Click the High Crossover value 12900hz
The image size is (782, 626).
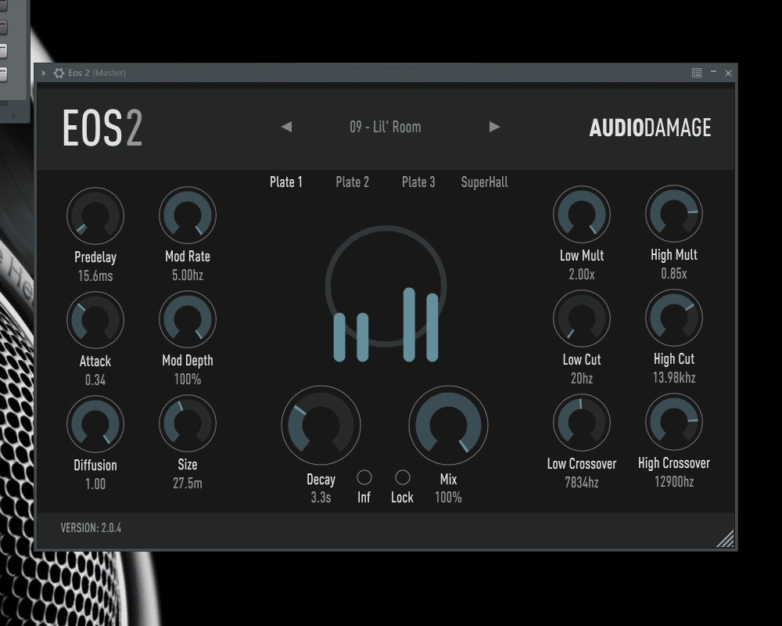point(674,481)
